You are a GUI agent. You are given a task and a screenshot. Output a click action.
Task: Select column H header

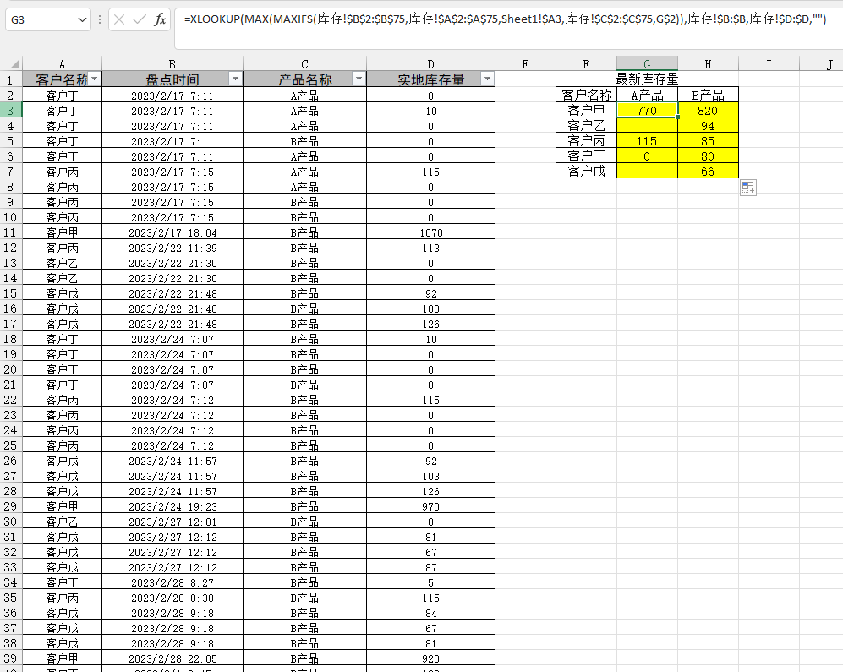(x=708, y=64)
